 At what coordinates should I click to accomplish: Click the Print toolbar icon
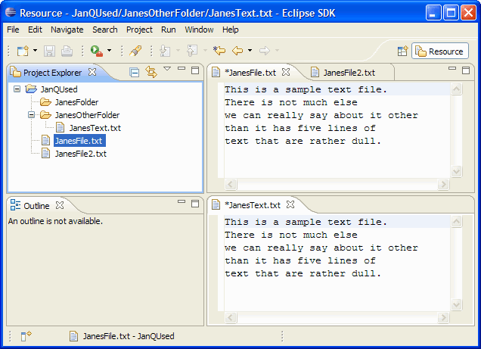tap(67, 51)
